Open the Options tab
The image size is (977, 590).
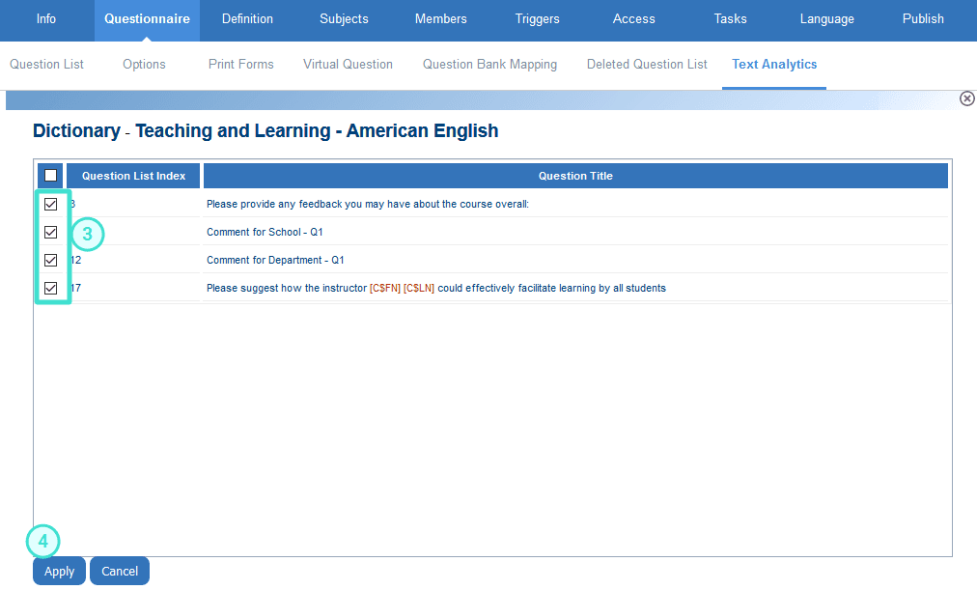click(x=143, y=64)
